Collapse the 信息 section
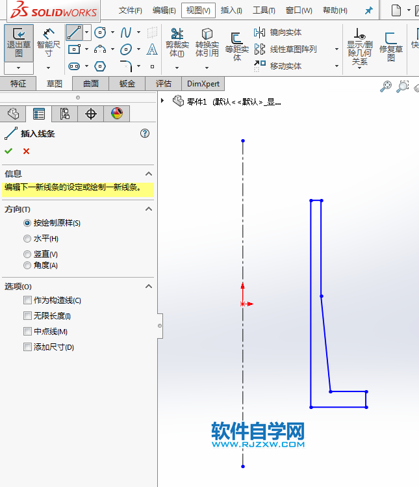This screenshot has width=419, height=487. tap(149, 174)
